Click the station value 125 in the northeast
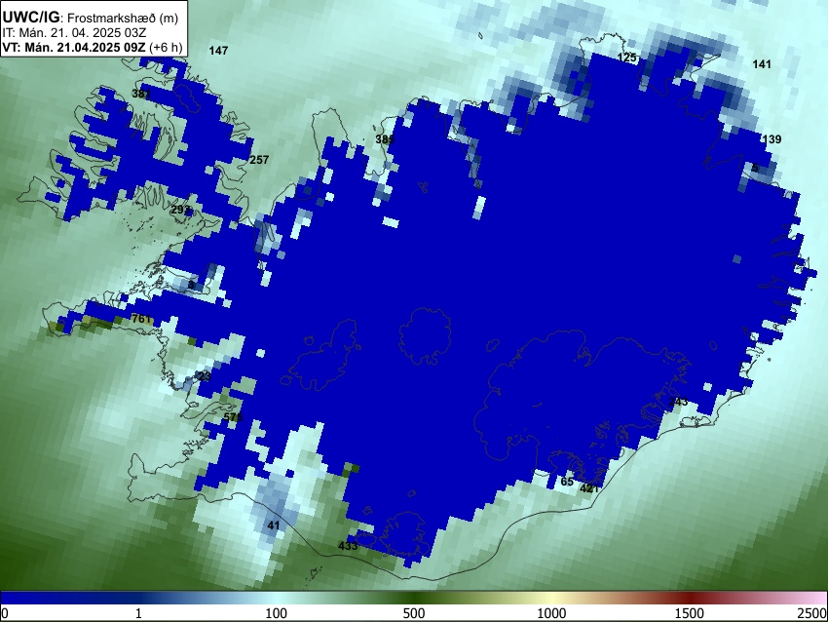This screenshot has height=622, width=828. tap(627, 58)
